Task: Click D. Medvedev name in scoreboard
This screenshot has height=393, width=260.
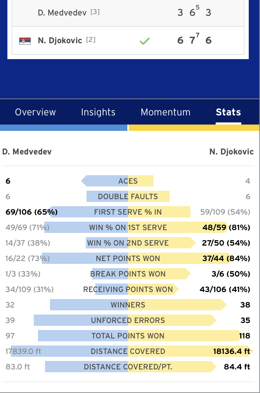Action: 62,13
